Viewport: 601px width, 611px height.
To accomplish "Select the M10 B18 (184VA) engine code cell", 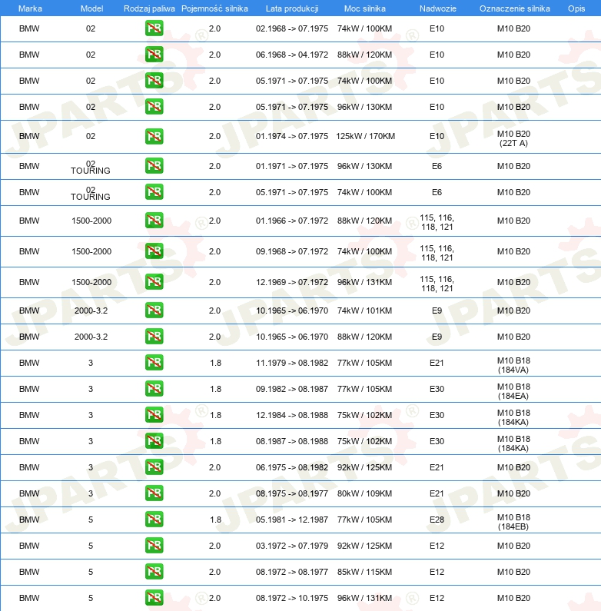I will point(513,365).
